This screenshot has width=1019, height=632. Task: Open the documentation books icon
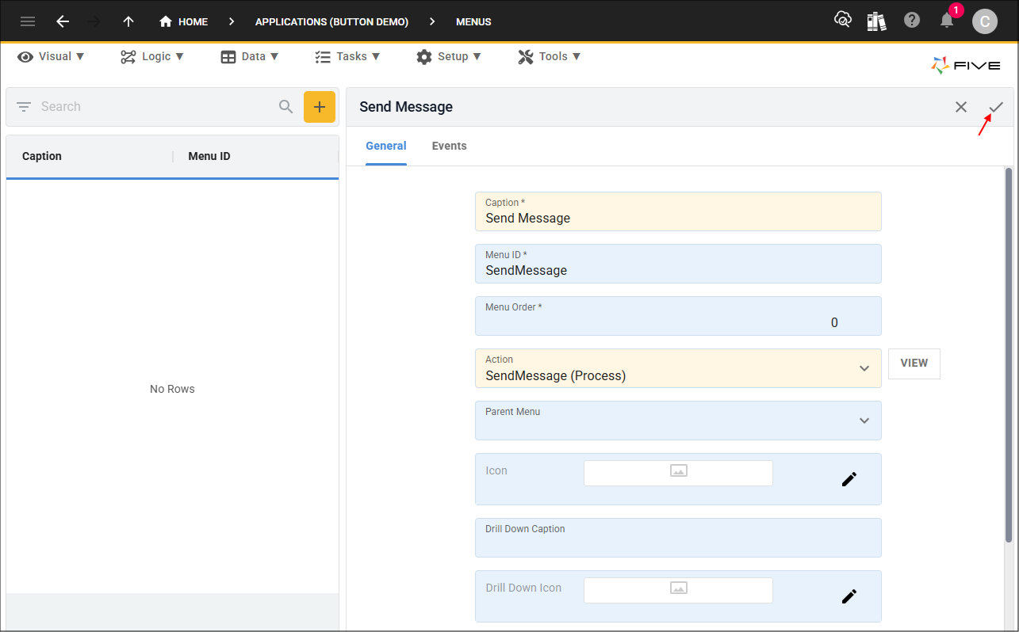(877, 21)
